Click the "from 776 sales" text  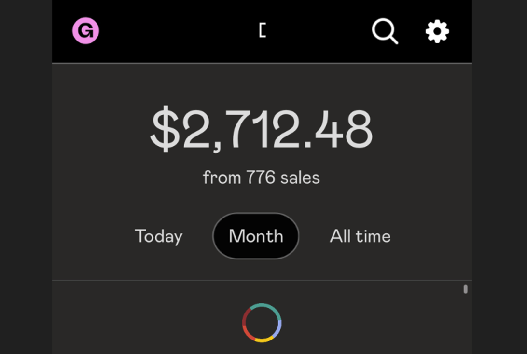tap(262, 177)
